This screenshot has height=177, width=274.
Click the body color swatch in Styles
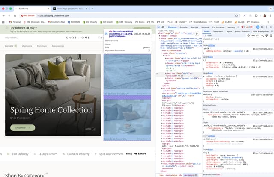pos(214,167)
